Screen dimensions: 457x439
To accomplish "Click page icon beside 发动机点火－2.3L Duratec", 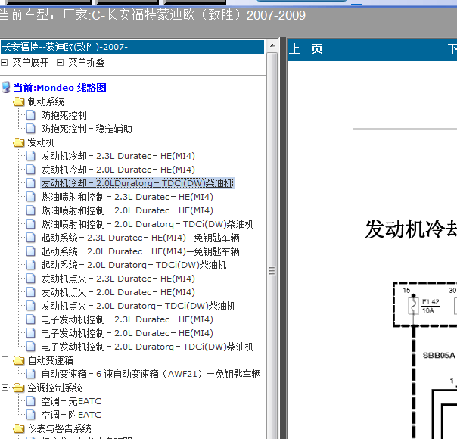I will [30, 279].
